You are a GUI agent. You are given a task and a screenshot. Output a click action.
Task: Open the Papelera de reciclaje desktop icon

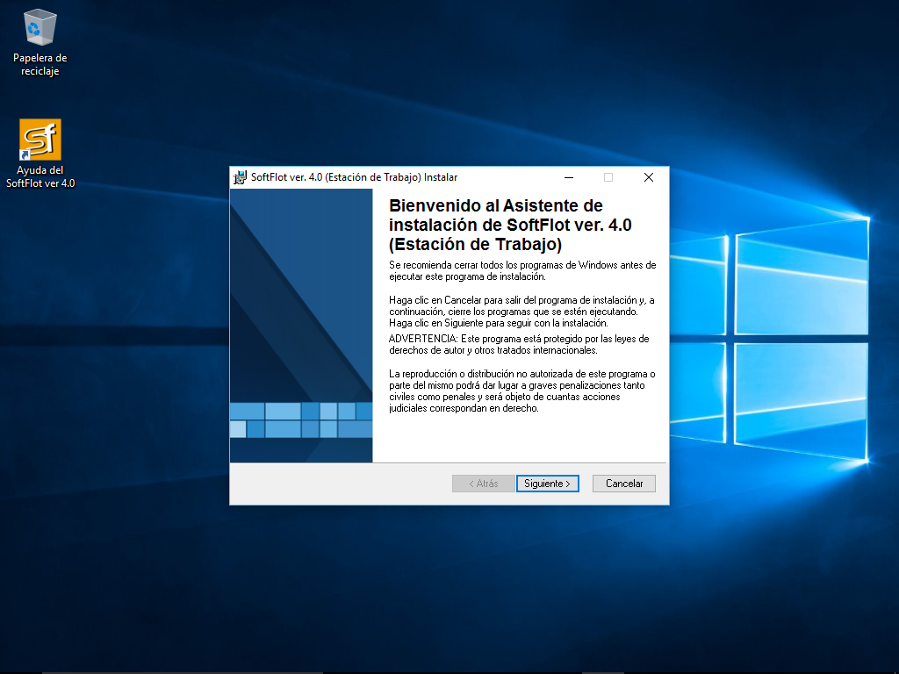coord(40,29)
